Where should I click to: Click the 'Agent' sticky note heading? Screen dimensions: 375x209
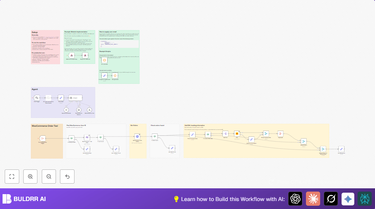coord(35,89)
